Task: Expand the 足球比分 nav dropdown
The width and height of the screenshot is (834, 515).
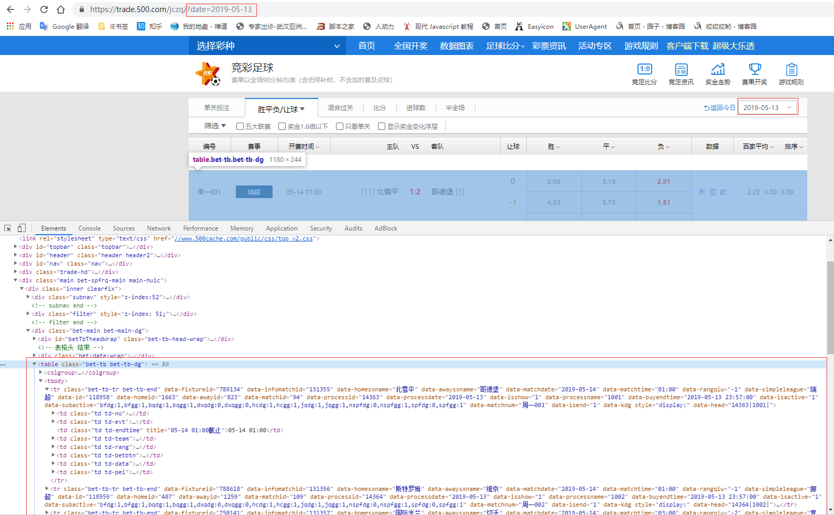Action: [505, 46]
